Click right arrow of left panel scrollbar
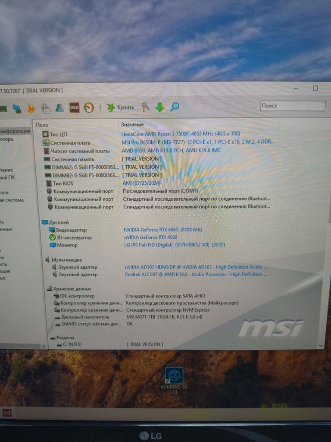The image size is (331, 442). tap(43, 346)
